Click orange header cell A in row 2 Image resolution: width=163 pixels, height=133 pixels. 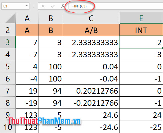pos(27,30)
